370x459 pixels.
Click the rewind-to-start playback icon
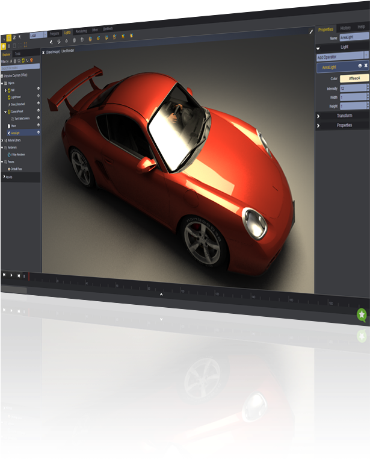[4, 275]
